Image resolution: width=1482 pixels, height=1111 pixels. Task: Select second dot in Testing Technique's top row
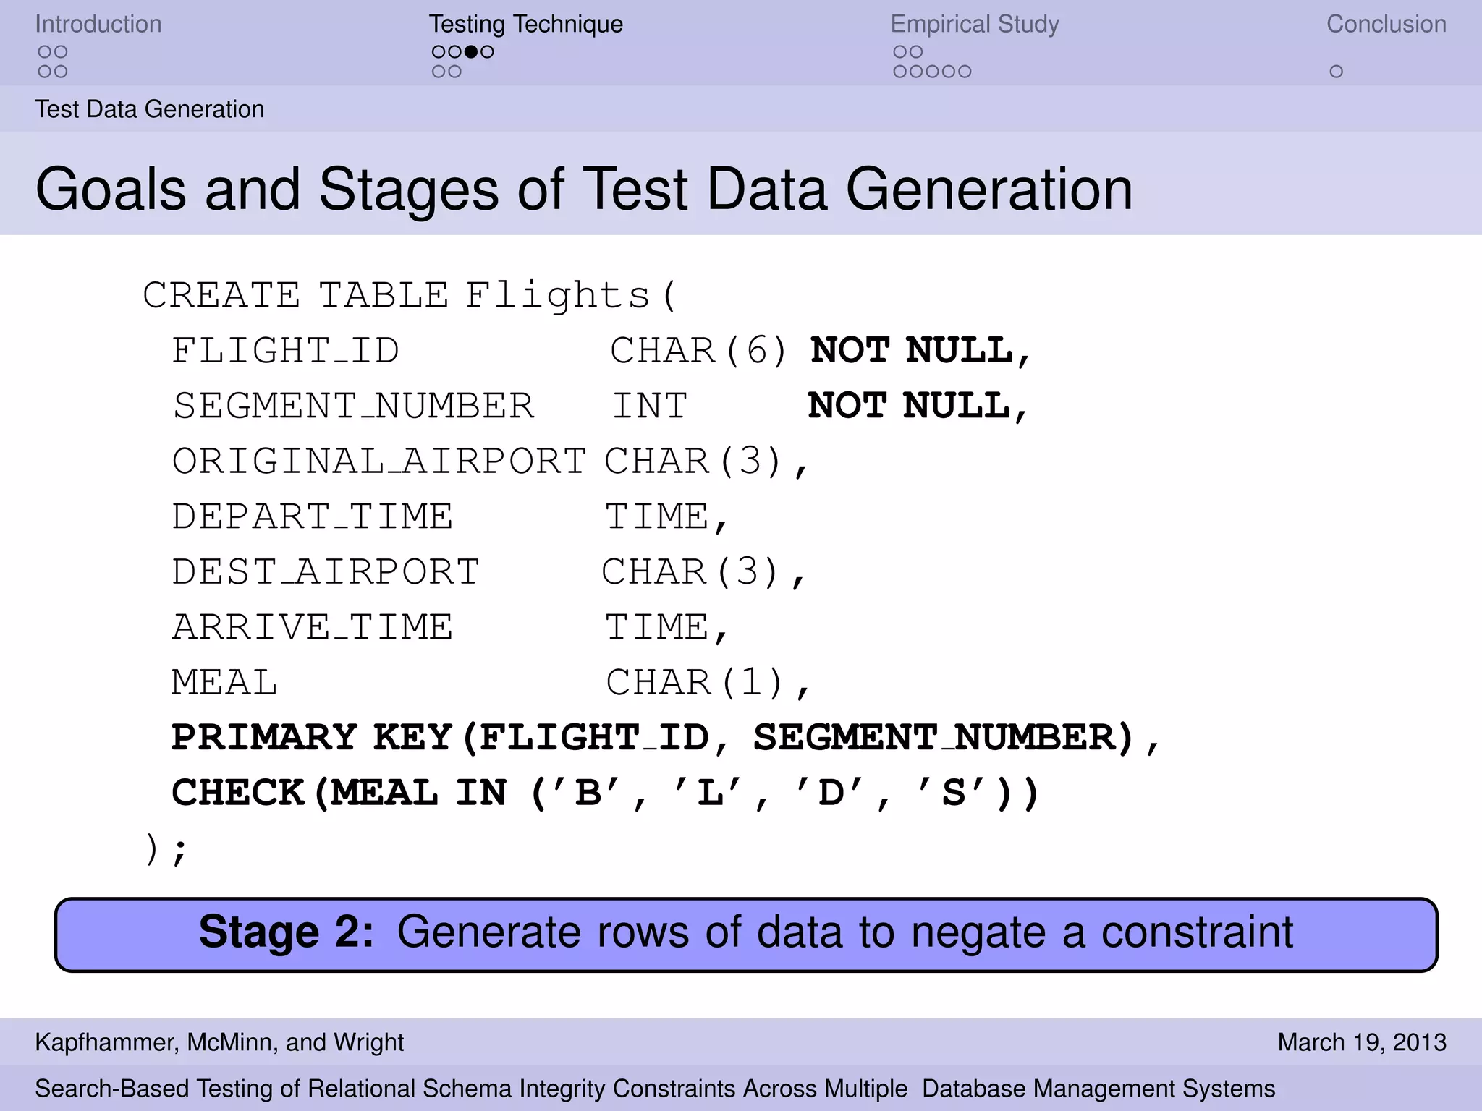[x=454, y=52]
